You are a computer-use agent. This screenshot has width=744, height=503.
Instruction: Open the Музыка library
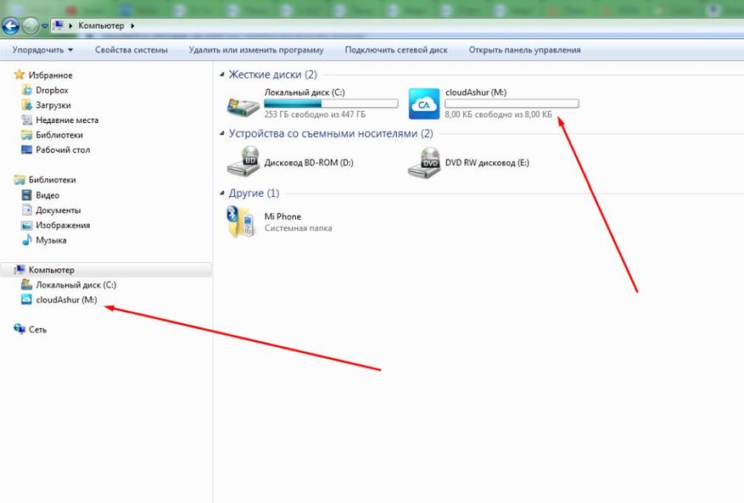[51, 240]
